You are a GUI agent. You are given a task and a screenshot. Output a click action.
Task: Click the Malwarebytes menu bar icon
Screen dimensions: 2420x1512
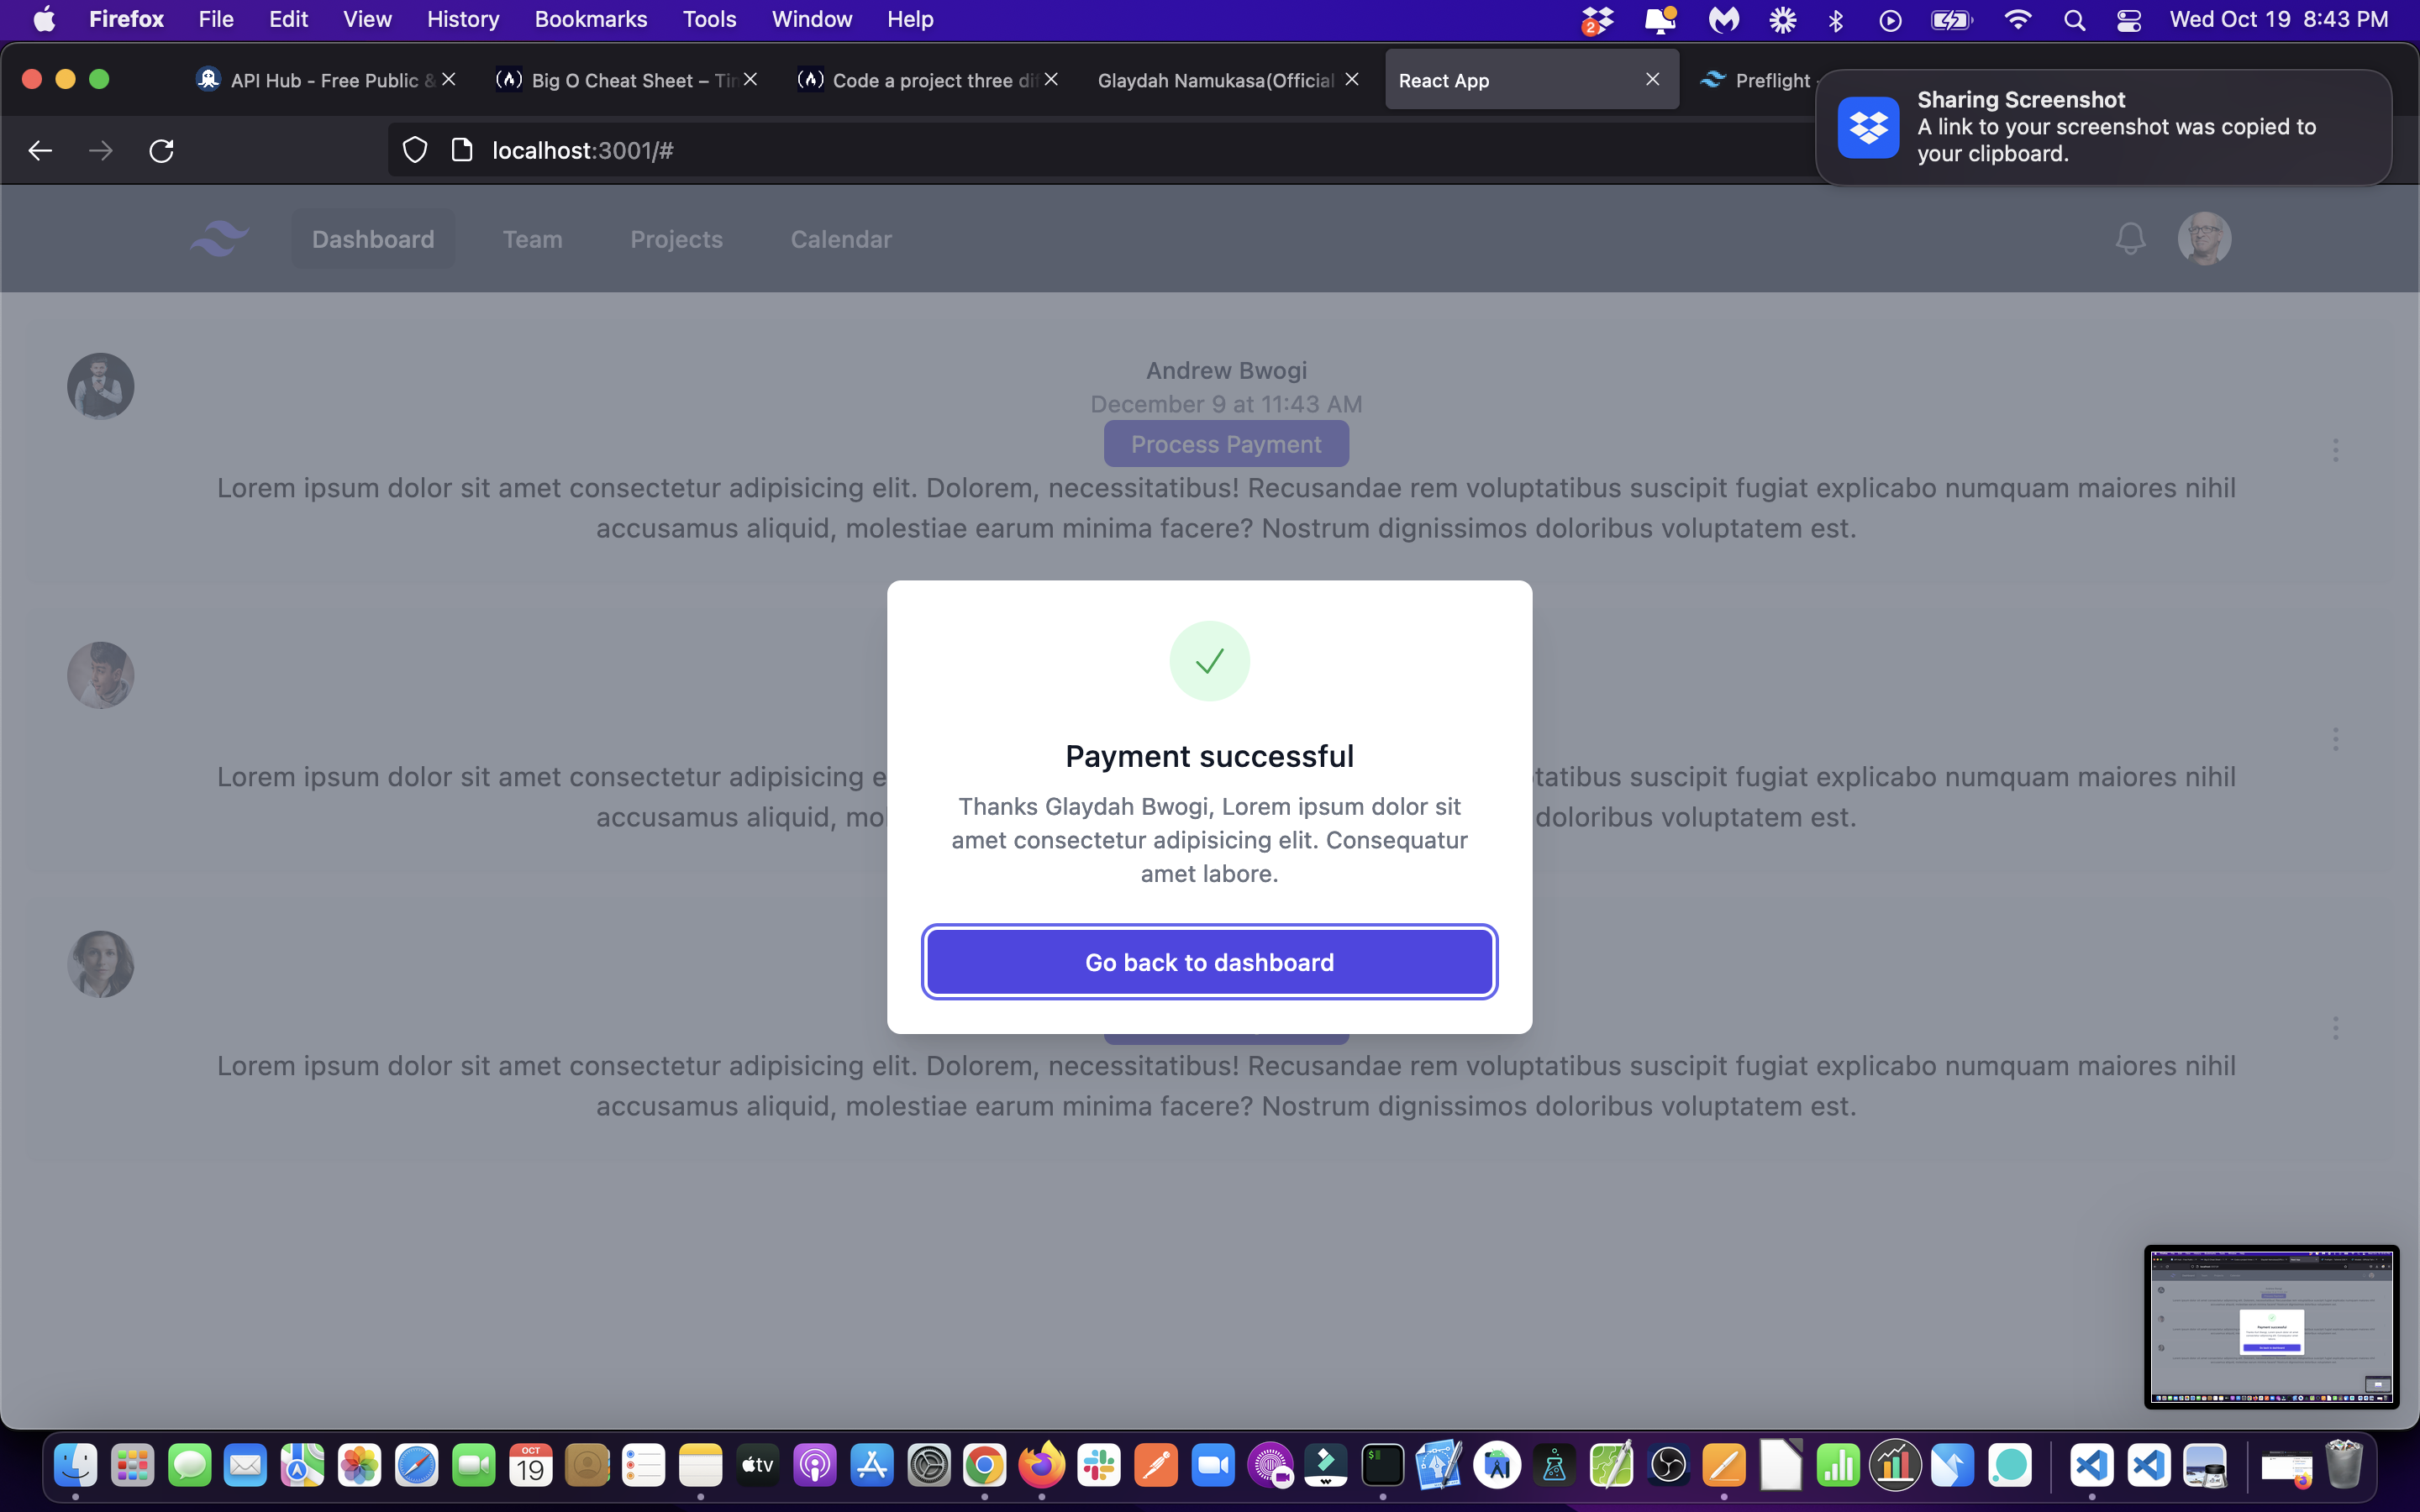click(x=1723, y=19)
